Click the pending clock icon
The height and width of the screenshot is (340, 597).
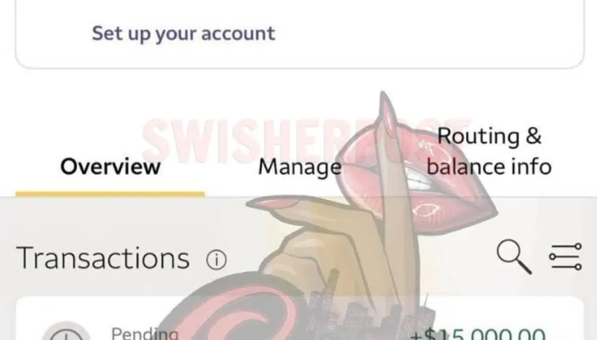pos(66,332)
